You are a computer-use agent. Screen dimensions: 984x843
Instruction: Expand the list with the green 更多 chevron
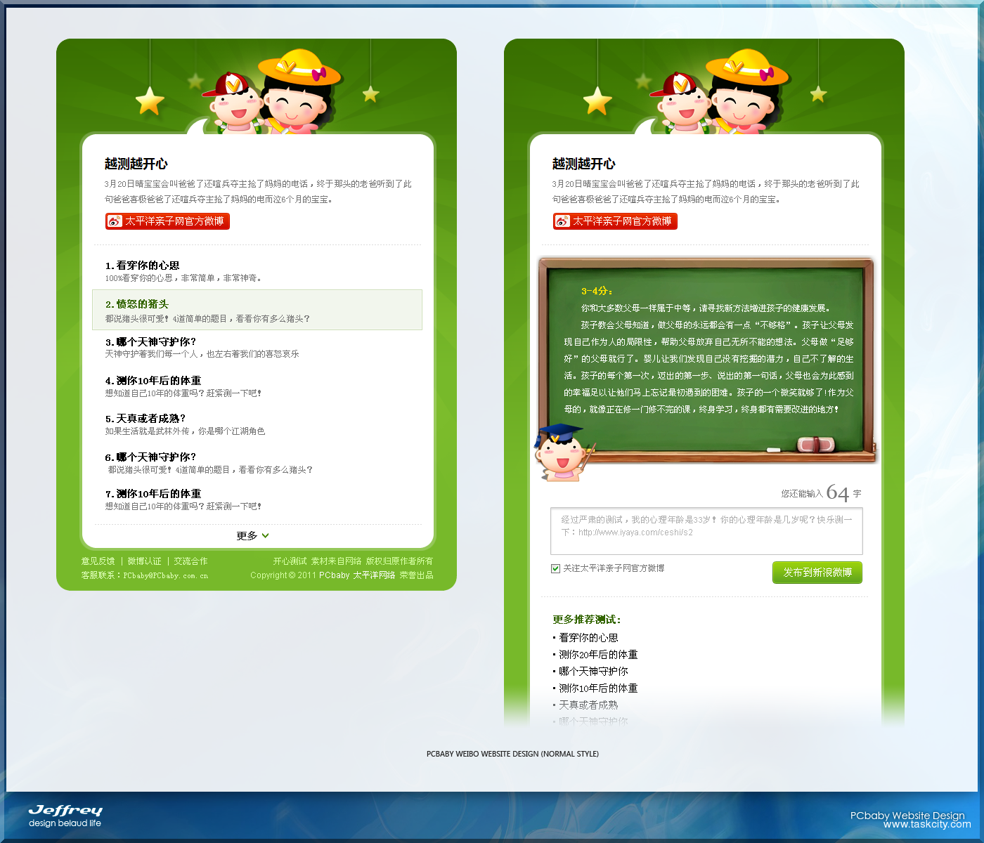265,535
